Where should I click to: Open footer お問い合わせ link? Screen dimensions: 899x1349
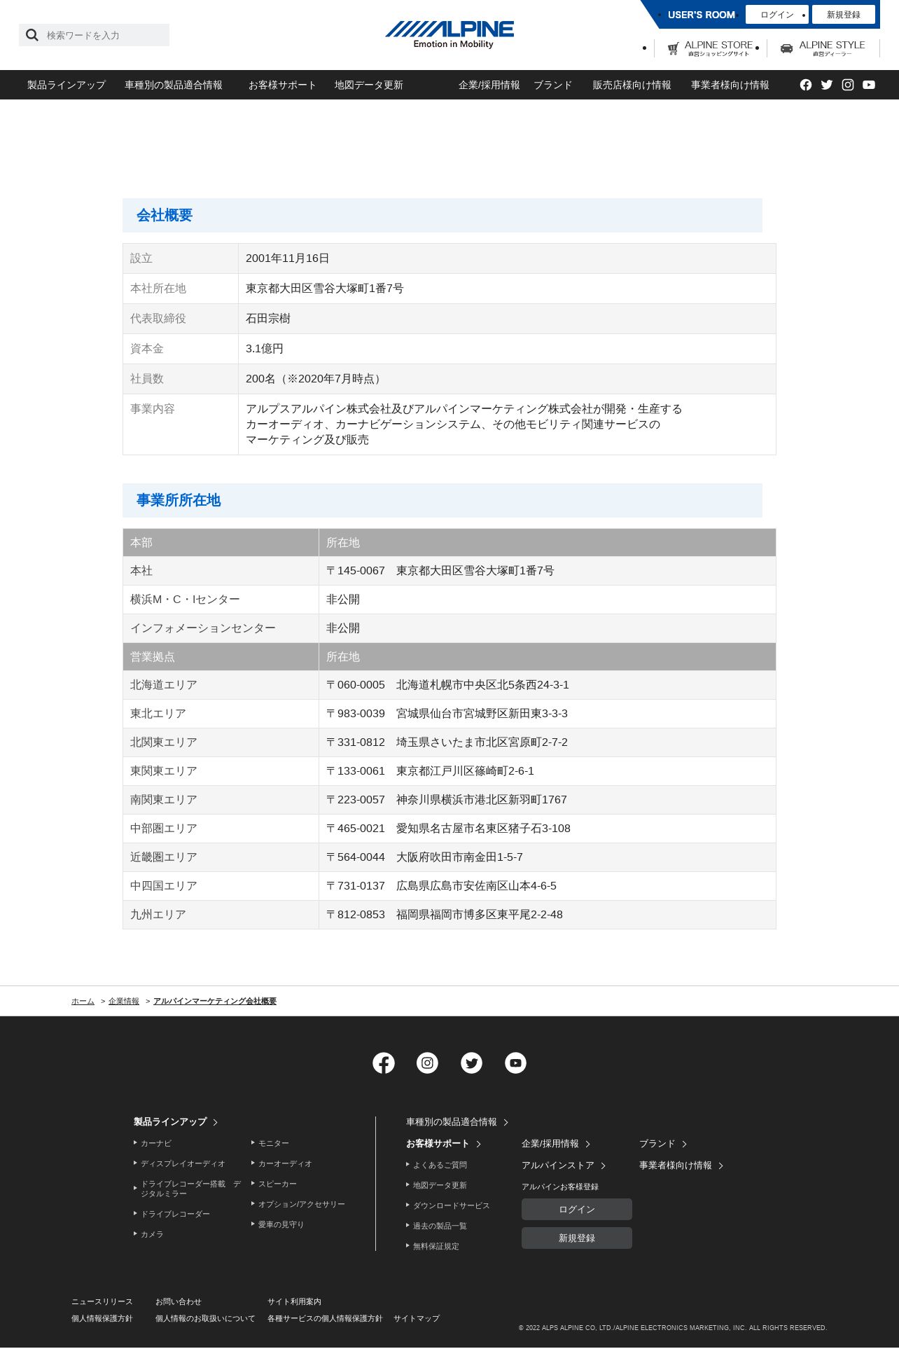pyautogui.click(x=179, y=1302)
